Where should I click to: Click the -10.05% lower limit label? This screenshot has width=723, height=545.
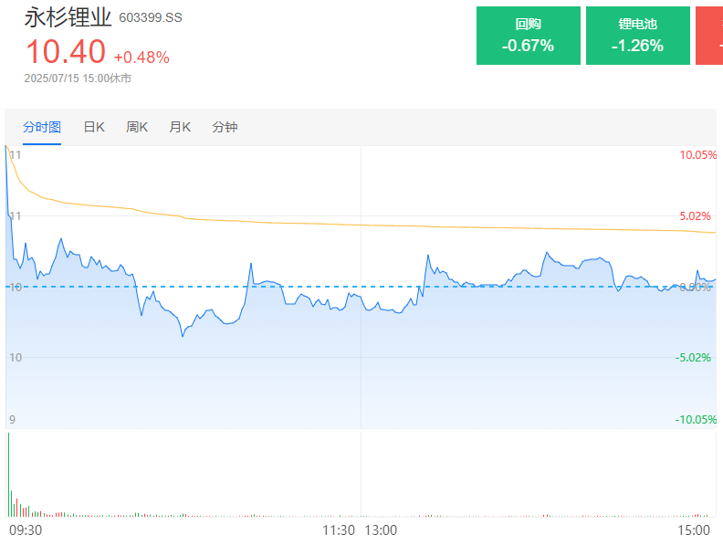(696, 419)
